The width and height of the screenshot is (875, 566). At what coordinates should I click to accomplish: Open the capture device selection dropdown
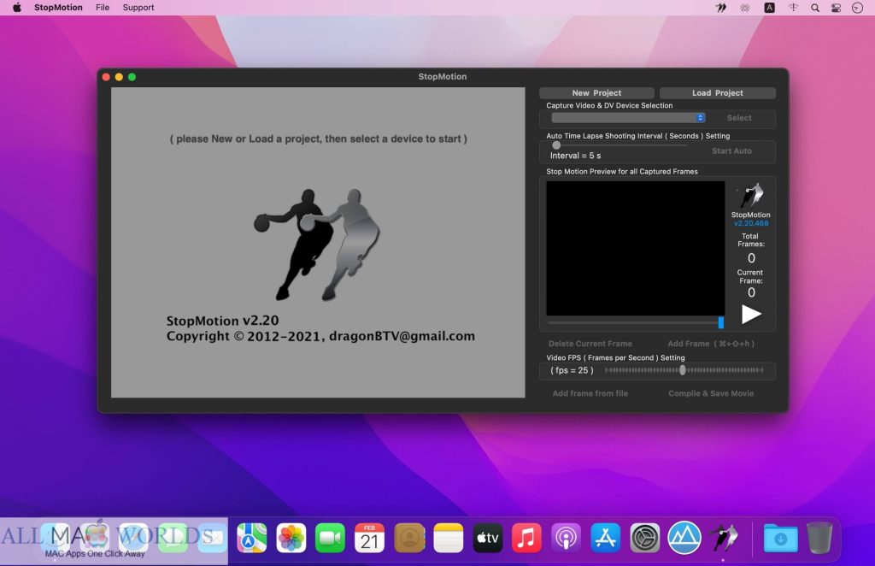(x=628, y=118)
